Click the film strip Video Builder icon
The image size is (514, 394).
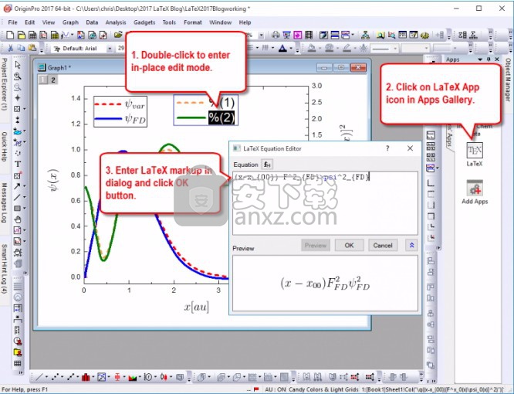tap(309, 35)
